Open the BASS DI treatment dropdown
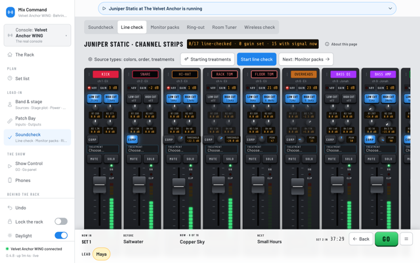Image resolution: width=420 pixels, height=263 pixels. point(341,149)
